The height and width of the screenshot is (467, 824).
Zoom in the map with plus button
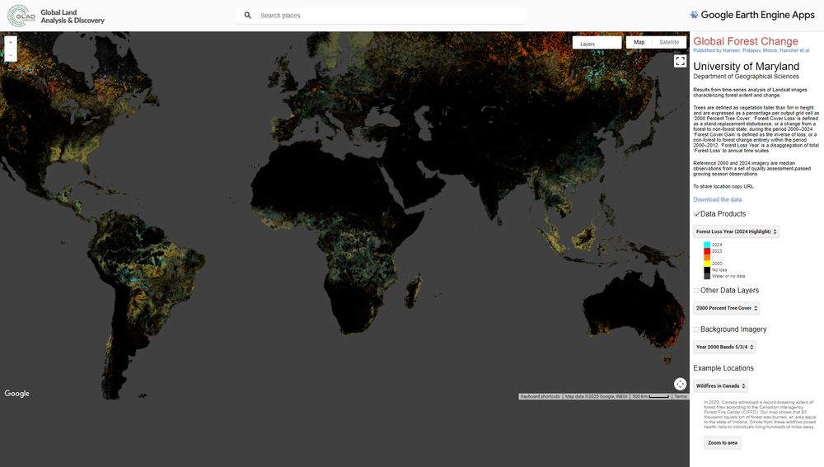click(11, 42)
